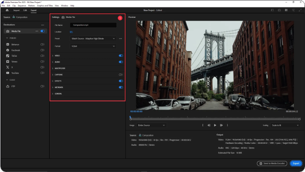Click the Vimeo destination icon
The width and height of the screenshot is (305, 172).
pyautogui.click(x=8, y=62)
